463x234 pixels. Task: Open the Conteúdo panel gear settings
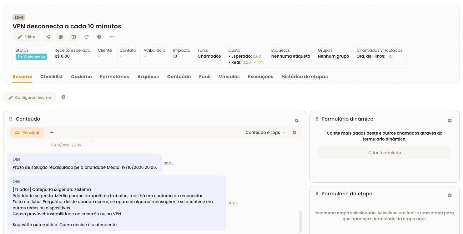(297, 121)
